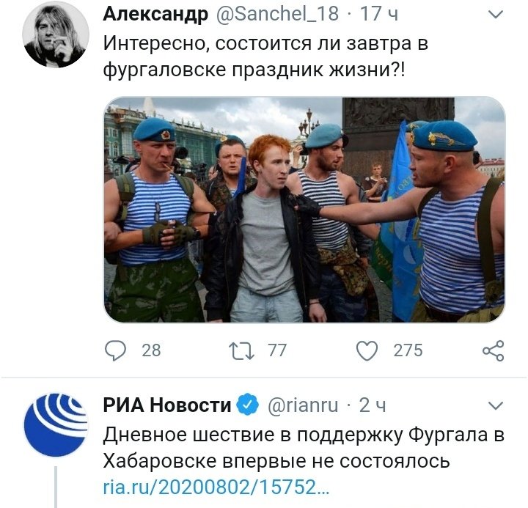Expand the chevron menu on РИА Новости tweet
Screen dimensions: 528x508
click(495, 405)
